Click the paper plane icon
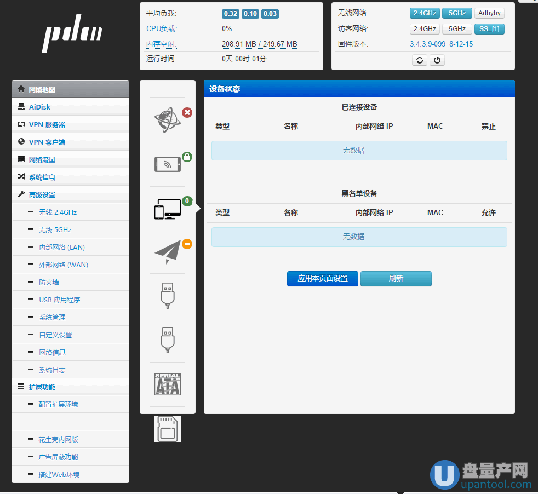The image size is (538, 494). [168, 252]
